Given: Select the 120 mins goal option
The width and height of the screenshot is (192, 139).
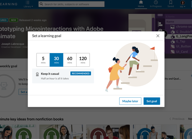Looking at the screenshot, I should coord(83,60).
